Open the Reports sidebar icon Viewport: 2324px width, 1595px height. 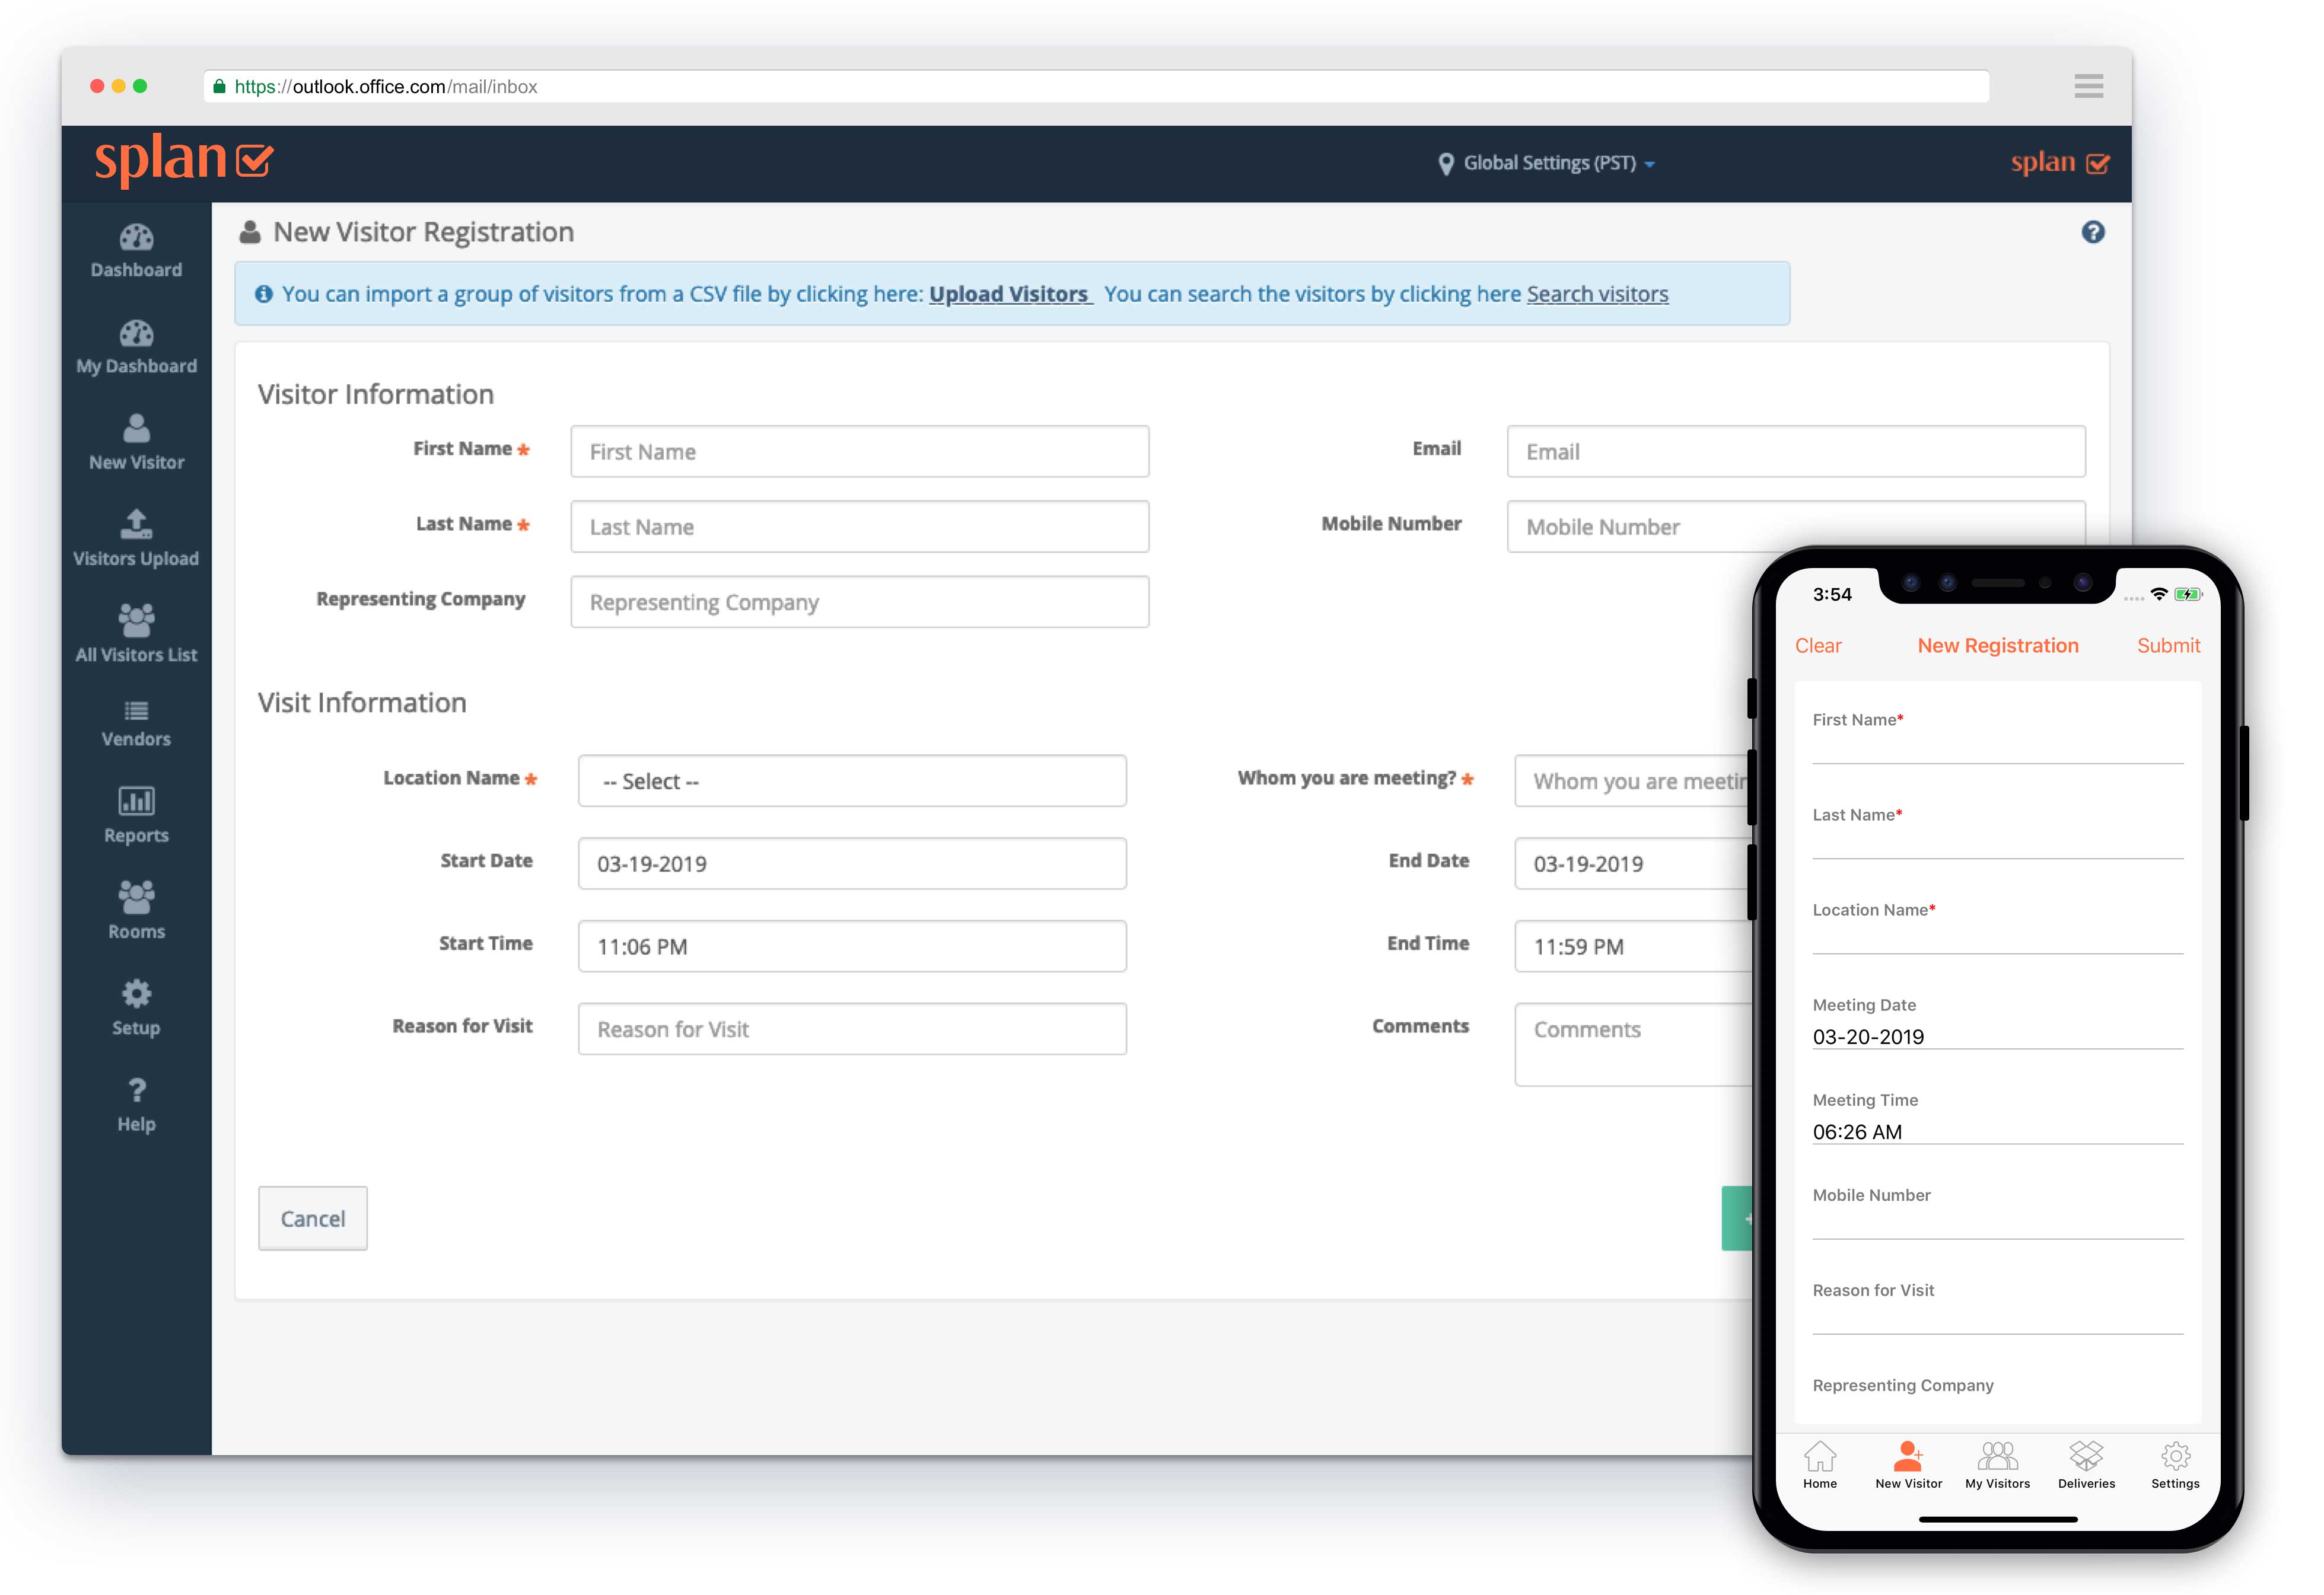click(x=136, y=802)
